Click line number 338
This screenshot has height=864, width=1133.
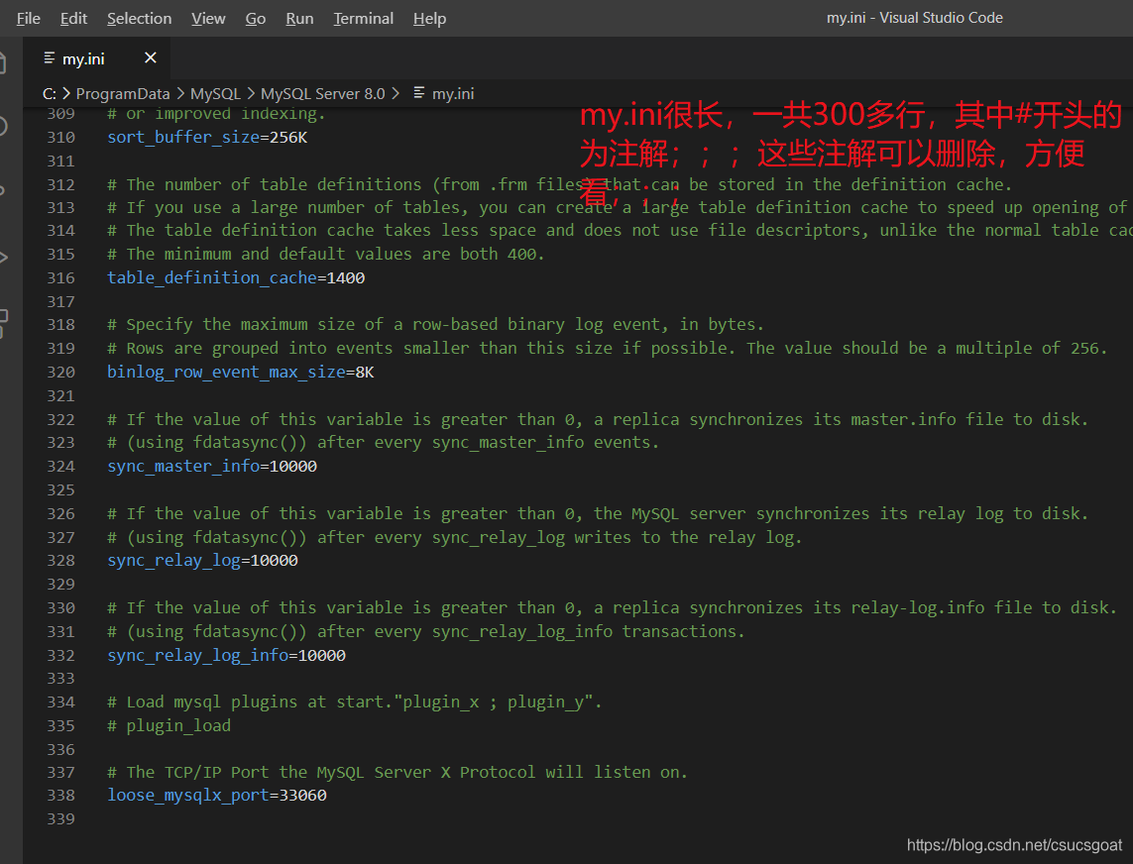(60, 796)
